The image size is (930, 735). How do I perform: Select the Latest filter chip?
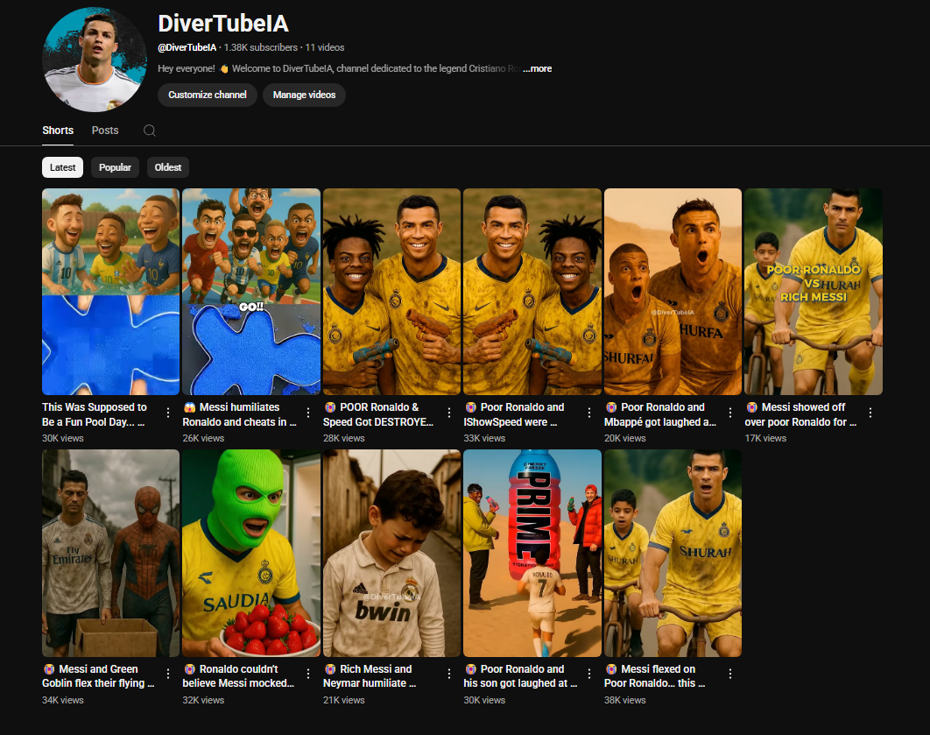click(62, 167)
